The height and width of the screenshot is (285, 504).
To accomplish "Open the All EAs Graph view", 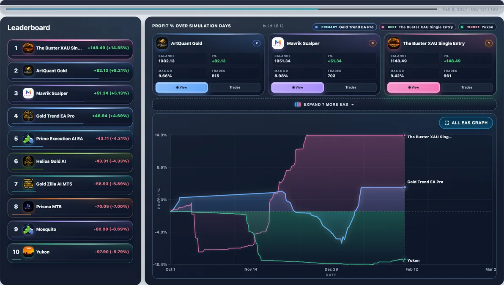I will (466, 123).
